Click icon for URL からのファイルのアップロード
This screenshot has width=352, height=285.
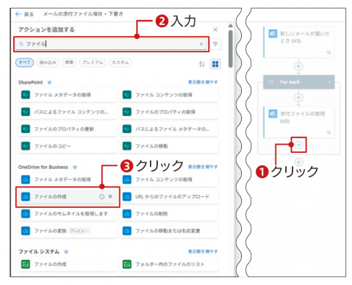[127, 197]
